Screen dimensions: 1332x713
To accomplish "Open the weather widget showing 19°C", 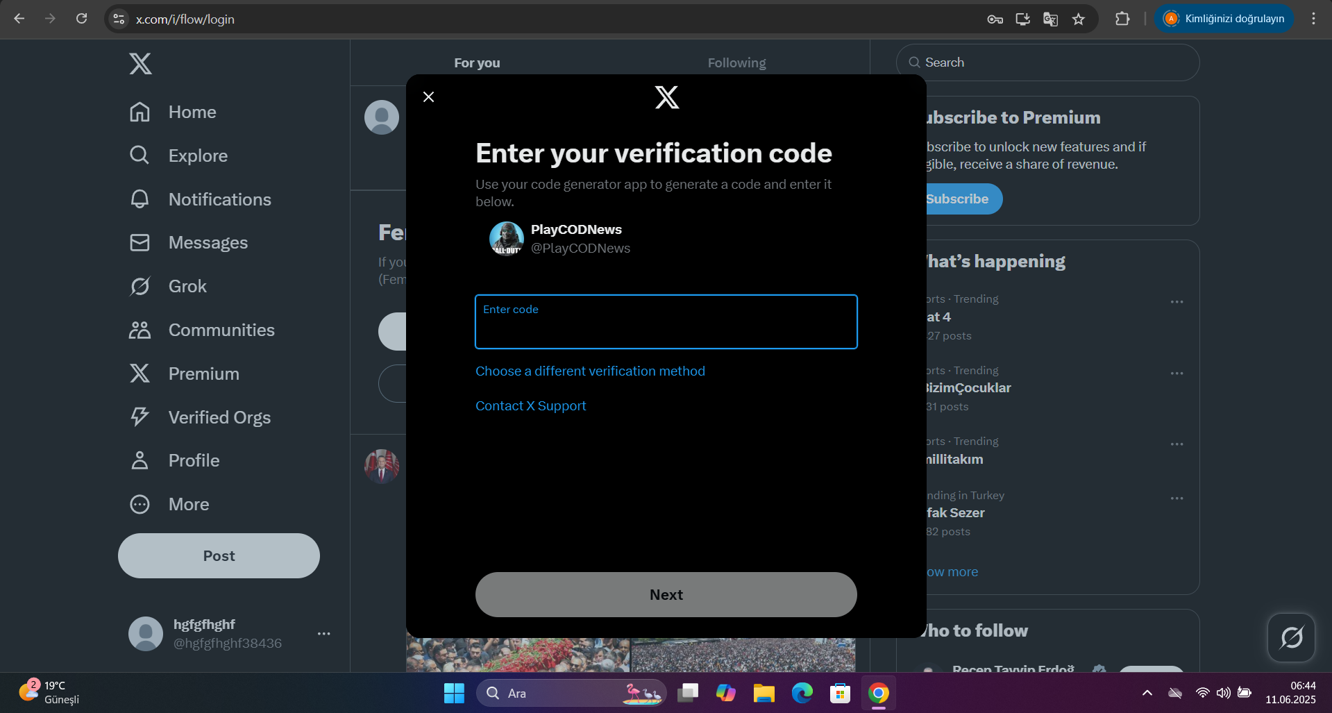I will [49, 692].
